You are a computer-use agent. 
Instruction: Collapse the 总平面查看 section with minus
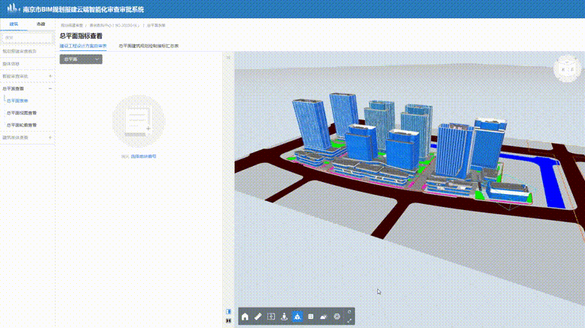pos(50,89)
